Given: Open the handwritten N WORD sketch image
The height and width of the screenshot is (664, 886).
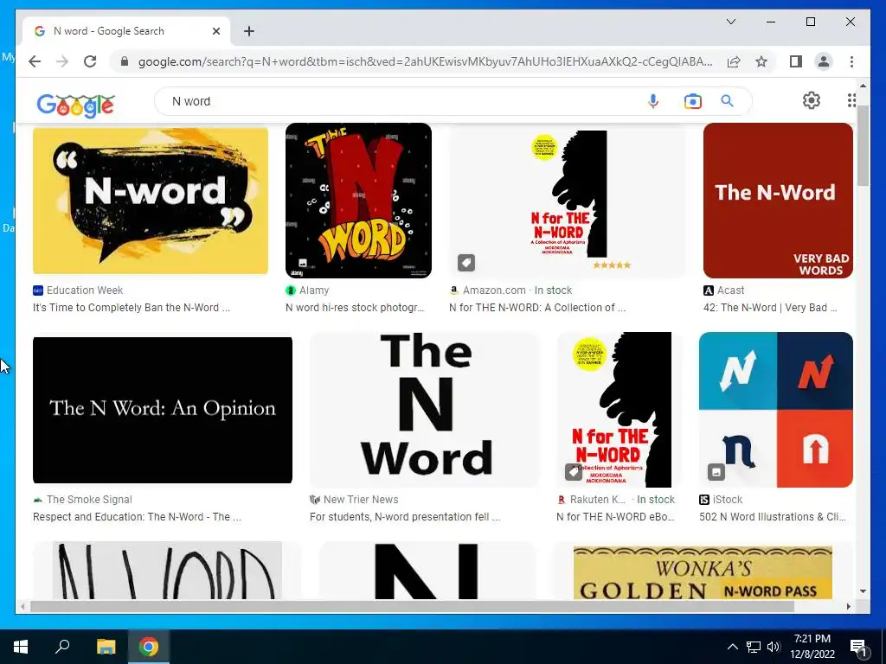Looking at the screenshot, I should point(167,571).
